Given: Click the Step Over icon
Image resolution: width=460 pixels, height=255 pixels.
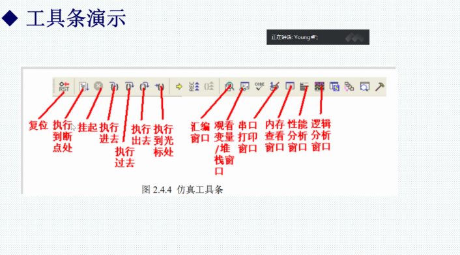Looking at the screenshot, I should (x=129, y=86).
